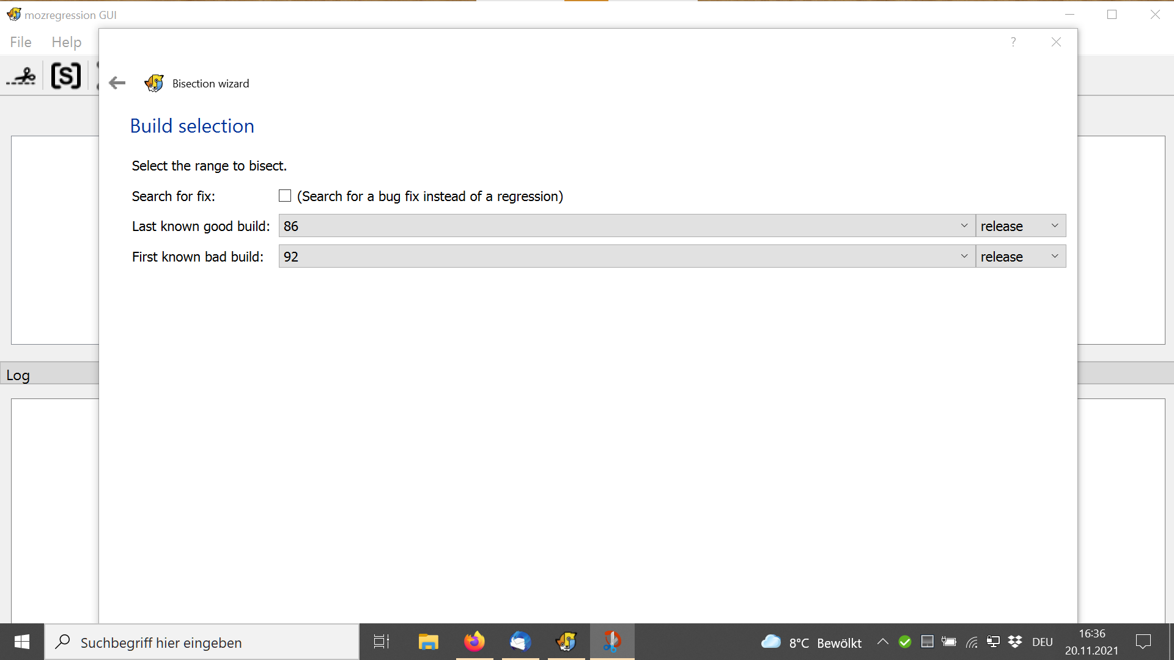Expand the last known good build dropdown
Screen dimensions: 1174x660
coord(964,226)
